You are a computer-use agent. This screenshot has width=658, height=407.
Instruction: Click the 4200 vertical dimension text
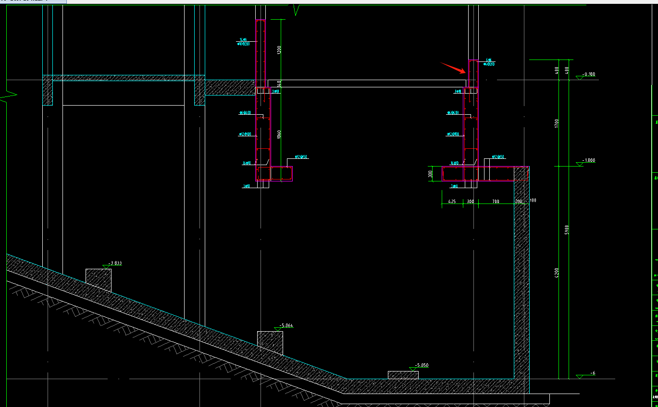pyautogui.click(x=557, y=272)
